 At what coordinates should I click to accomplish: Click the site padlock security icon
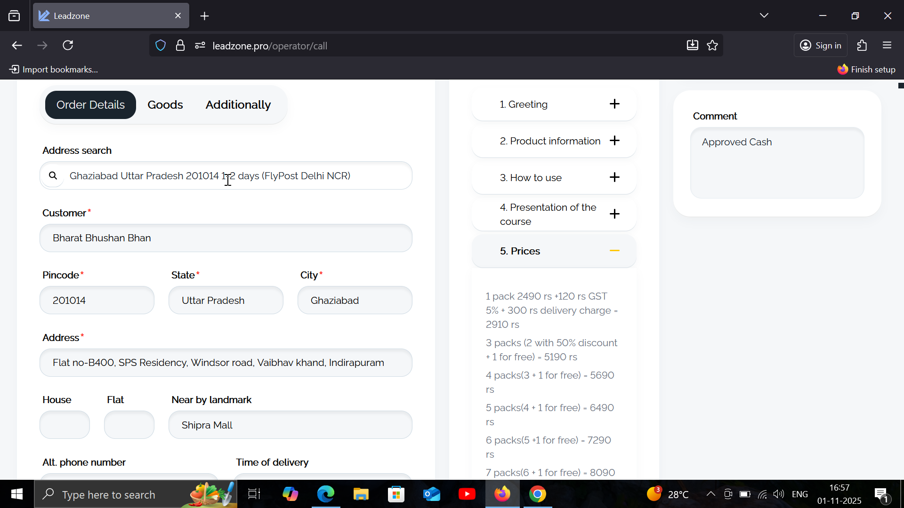point(180,46)
